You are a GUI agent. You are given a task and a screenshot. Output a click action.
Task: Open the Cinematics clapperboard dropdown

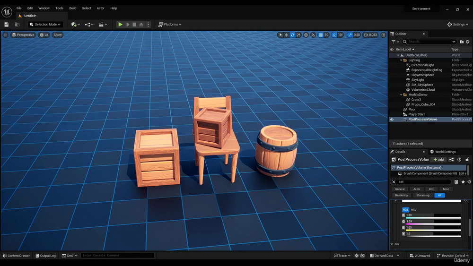coord(103,25)
